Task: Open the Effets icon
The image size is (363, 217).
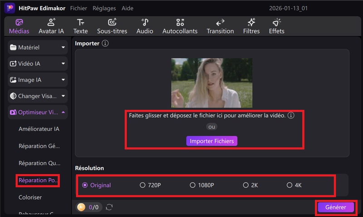Action: pyautogui.click(x=277, y=22)
